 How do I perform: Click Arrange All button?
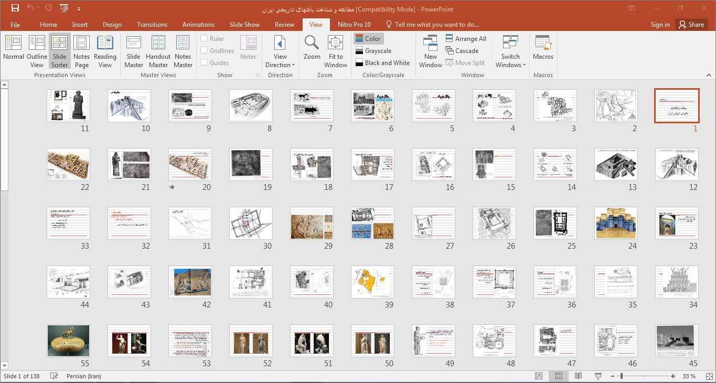click(466, 38)
